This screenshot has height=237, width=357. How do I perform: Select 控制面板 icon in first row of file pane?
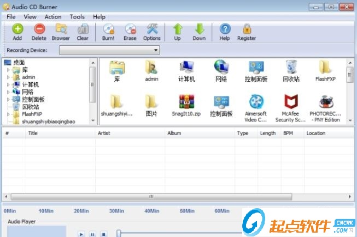(x=256, y=68)
